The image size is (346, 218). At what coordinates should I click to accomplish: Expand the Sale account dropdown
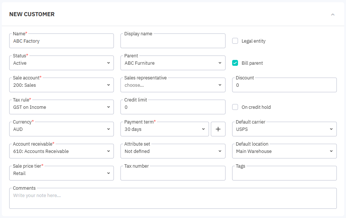(61, 85)
